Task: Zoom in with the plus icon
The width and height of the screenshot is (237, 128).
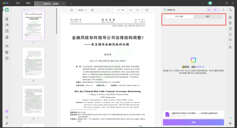Action: [92, 10]
